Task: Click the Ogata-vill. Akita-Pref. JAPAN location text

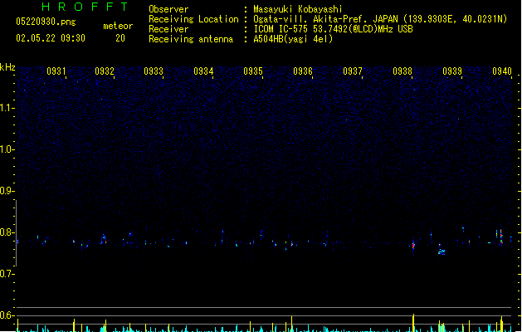Action: point(380,19)
